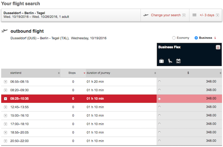Click the rebooking calendar icon in Business Flex

(x=178, y=61)
